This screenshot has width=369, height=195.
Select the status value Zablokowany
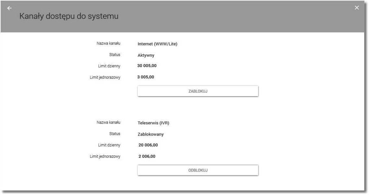[x=151, y=134]
